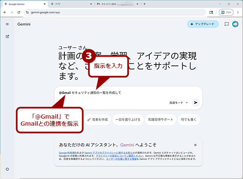
Task: Open the プライバシーの設定 link
Action: click(x=119, y=156)
